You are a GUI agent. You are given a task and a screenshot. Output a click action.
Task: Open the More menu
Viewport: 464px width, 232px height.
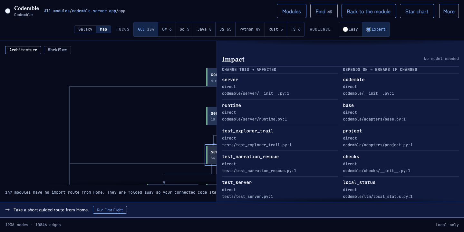coord(449,11)
